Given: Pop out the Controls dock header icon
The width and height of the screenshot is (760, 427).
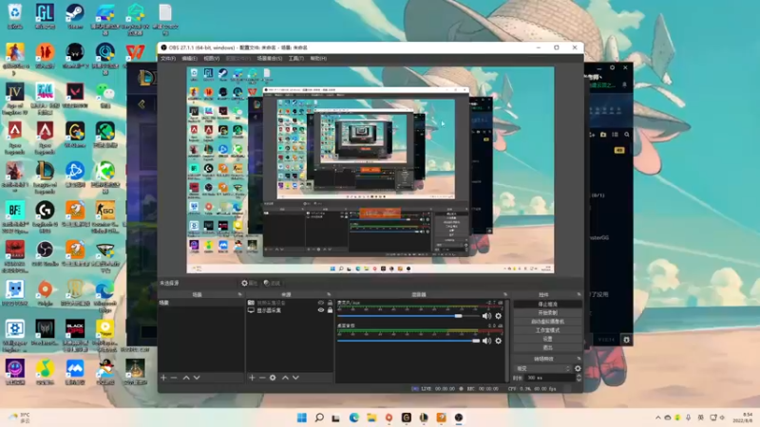Looking at the screenshot, I should click(x=579, y=294).
